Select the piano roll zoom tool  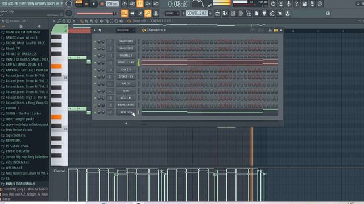116,21
